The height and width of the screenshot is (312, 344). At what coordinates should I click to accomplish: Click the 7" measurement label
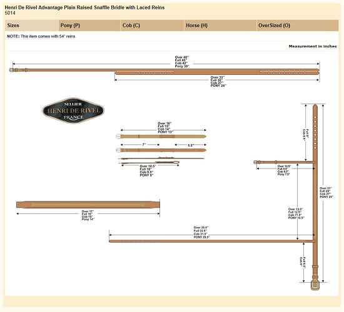pyautogui.click(x=144, y=145)
